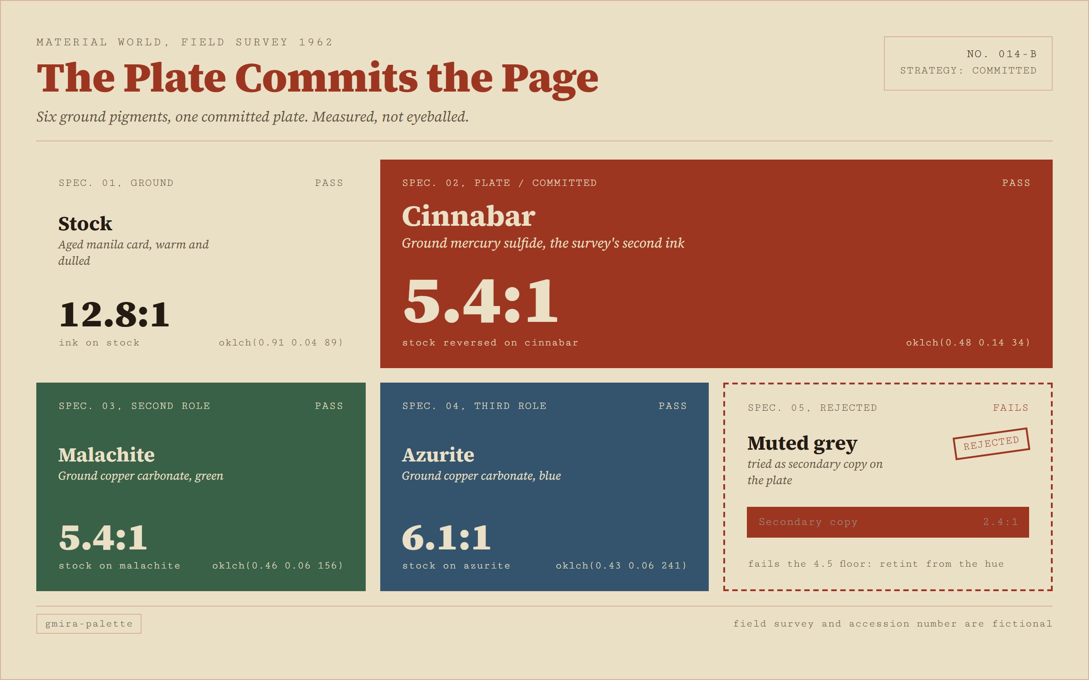Click the footer fictional disclaimer text
Screen dimensions: 1089x680
(x=893, y=624)
